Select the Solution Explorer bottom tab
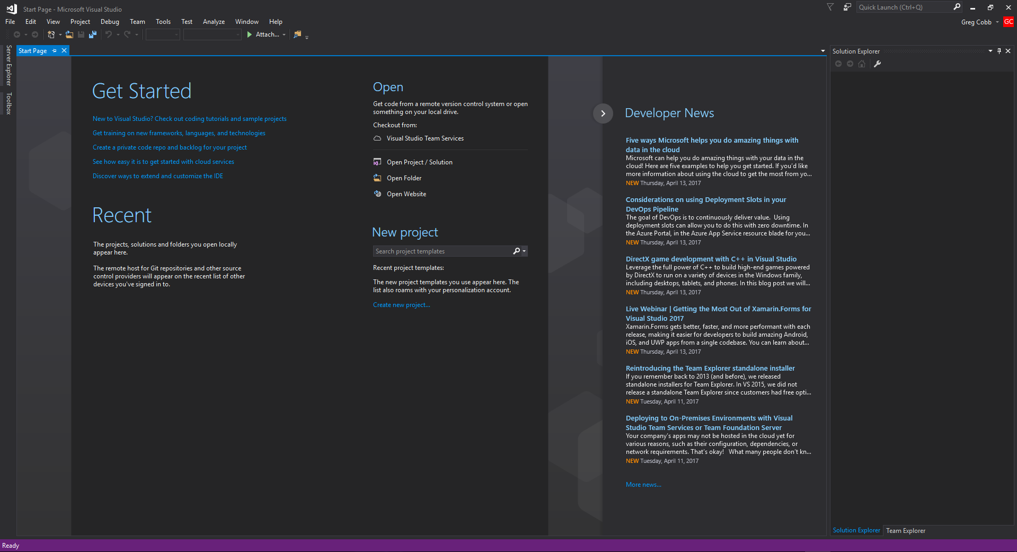The image size is (1017, 552). (856, 531)
